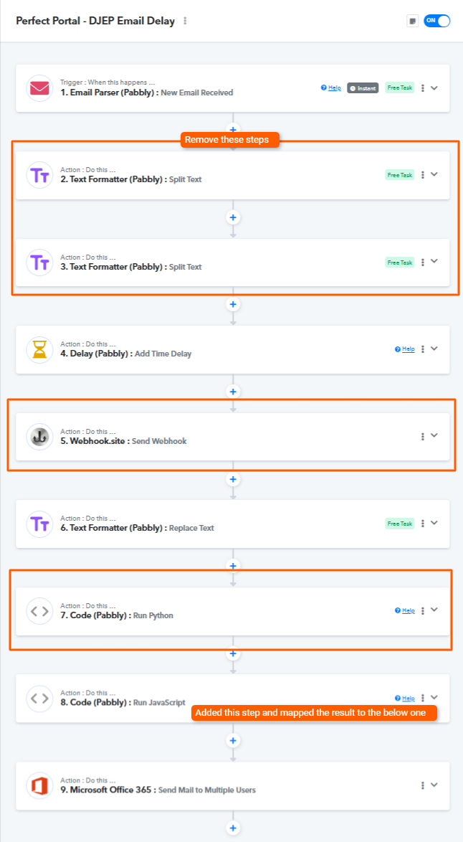
Task: Click the Microsoft Office 365 logo icon
Action: (x=39, y=785)
